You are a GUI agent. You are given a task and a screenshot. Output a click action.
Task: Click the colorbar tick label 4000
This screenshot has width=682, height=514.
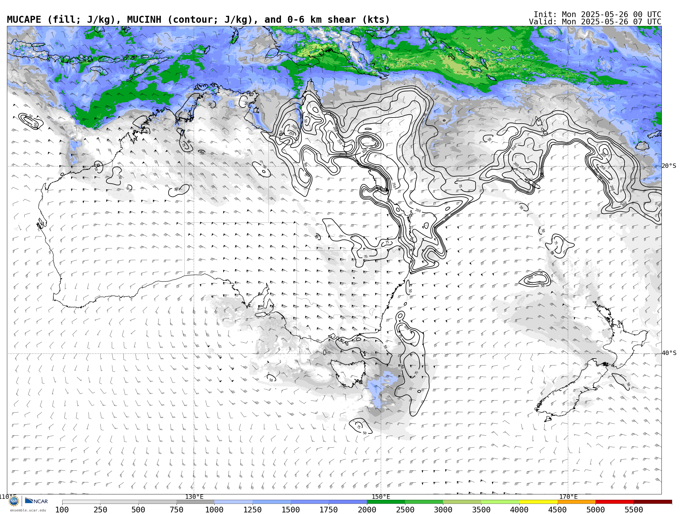519,510
